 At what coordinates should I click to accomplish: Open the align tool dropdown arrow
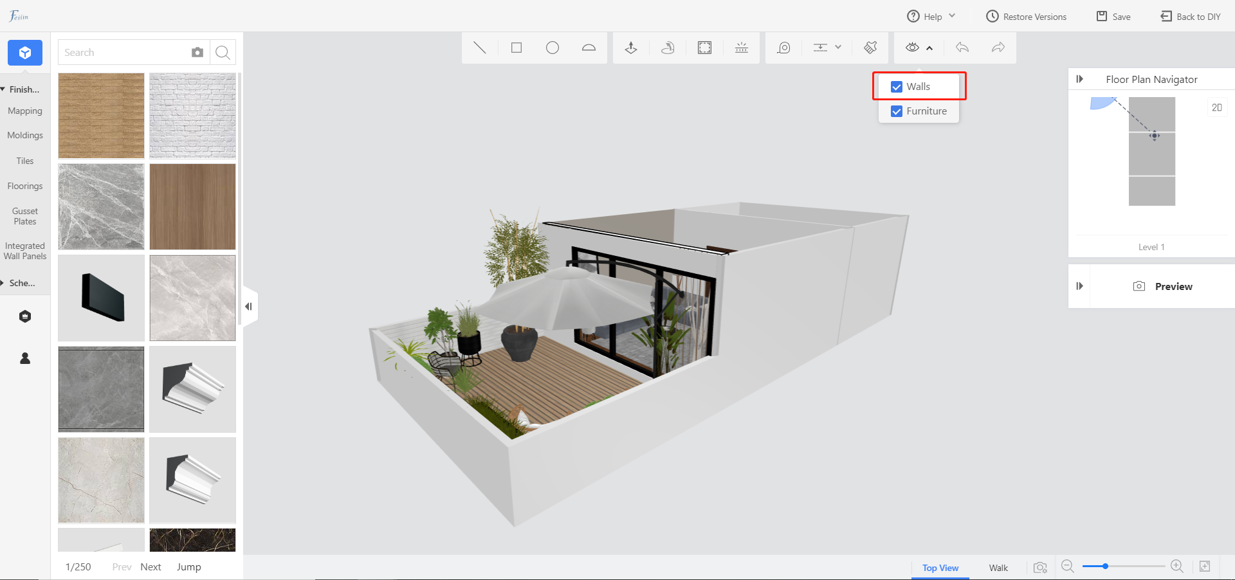coord(838,48)
